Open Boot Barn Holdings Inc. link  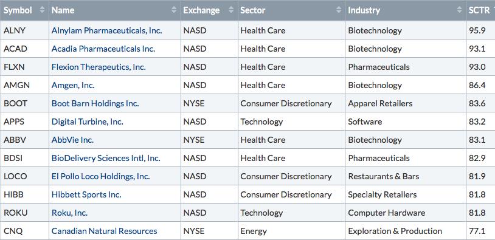[95, 104]
